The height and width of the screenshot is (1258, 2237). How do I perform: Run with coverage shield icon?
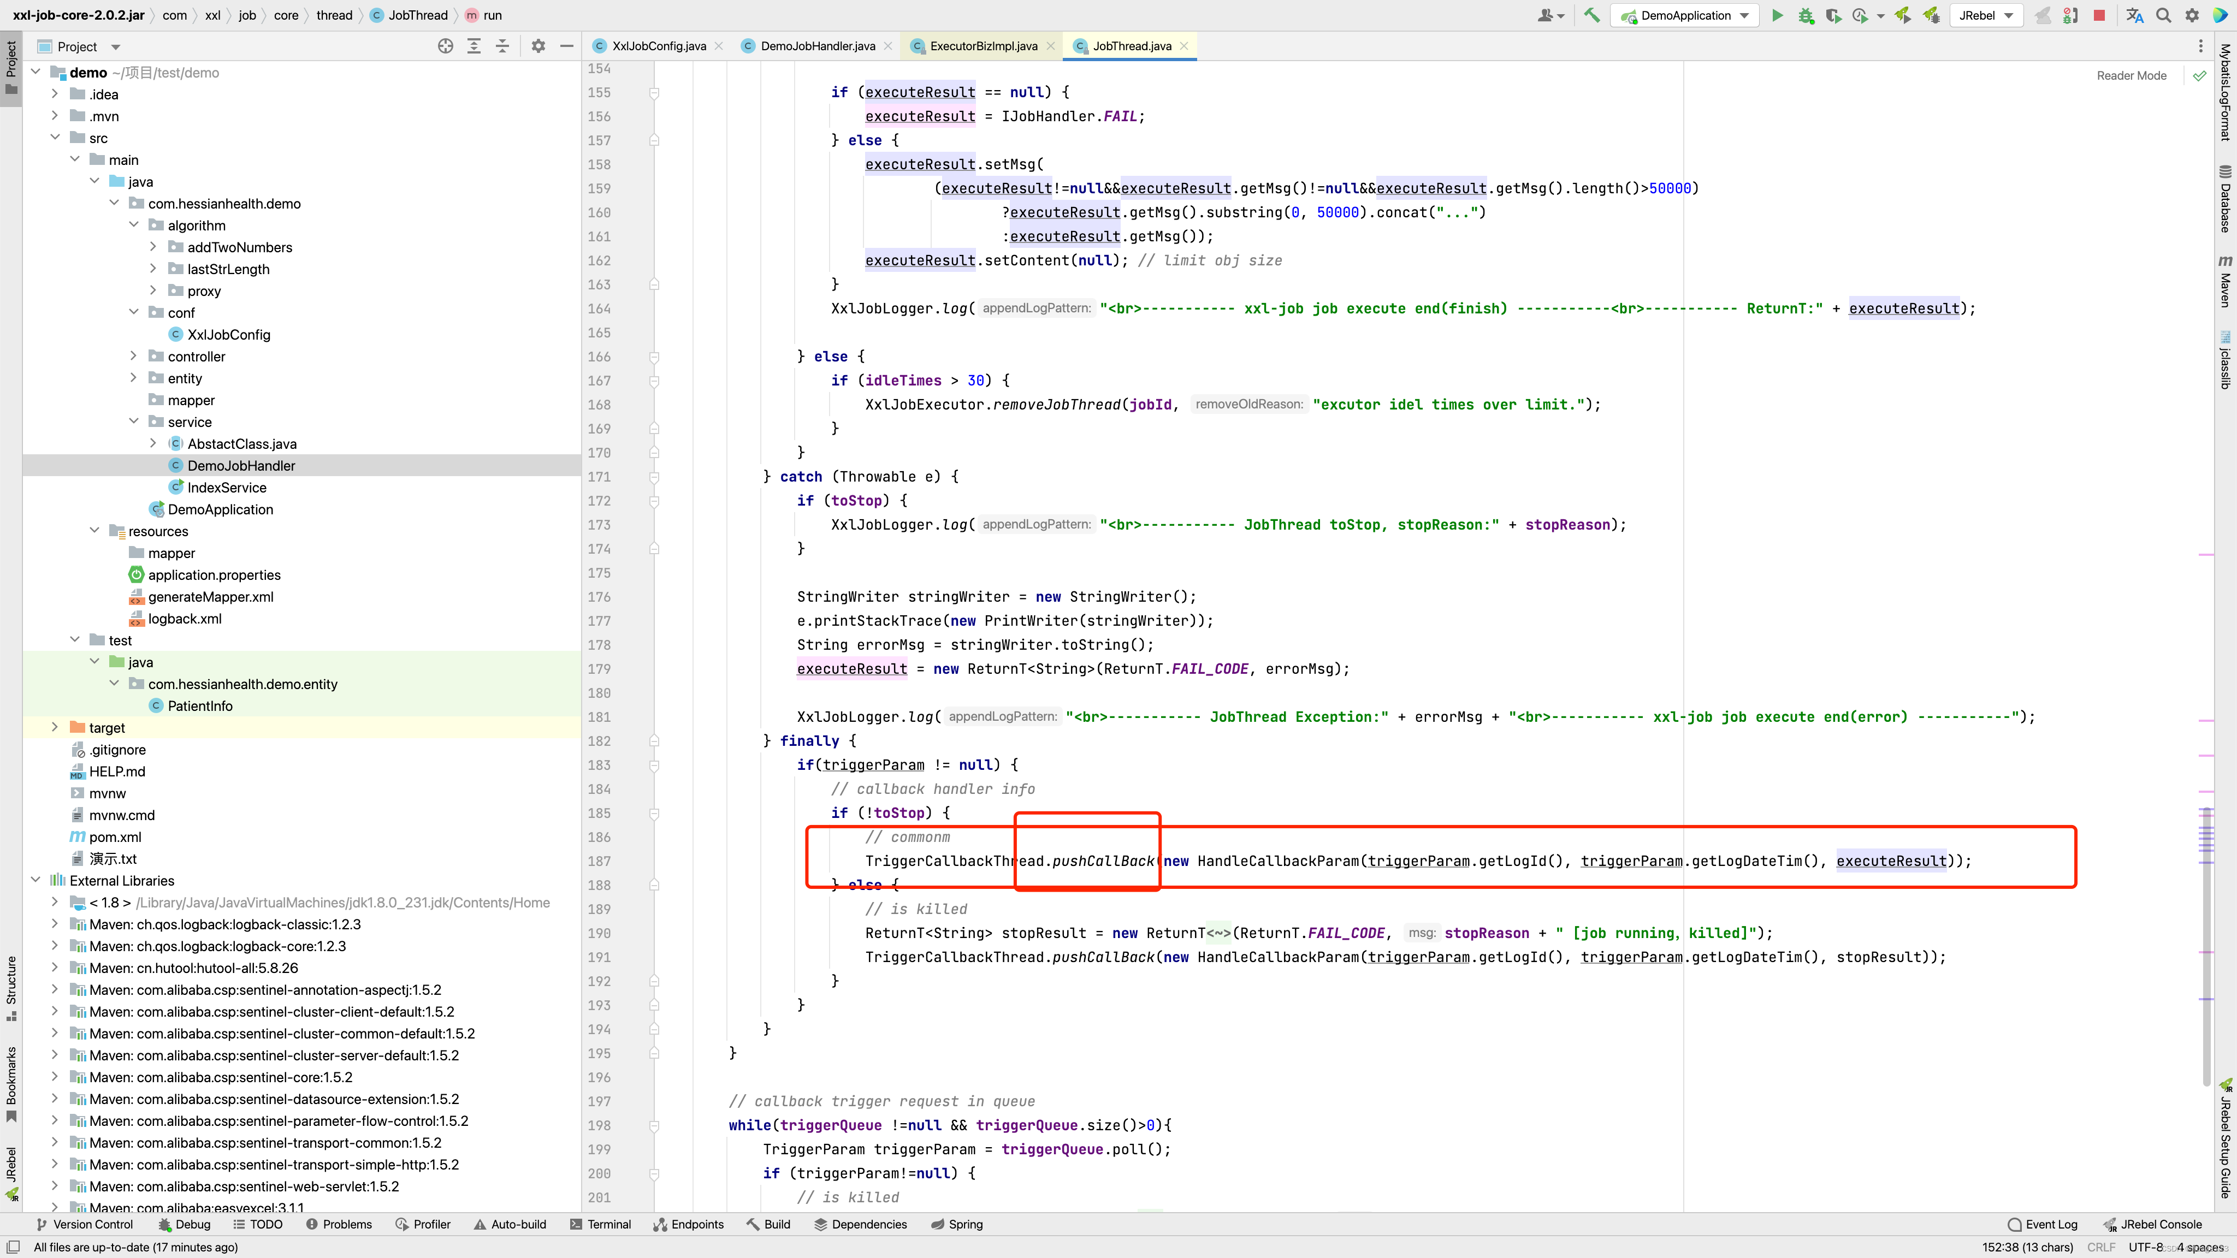tap(1833, 15)
